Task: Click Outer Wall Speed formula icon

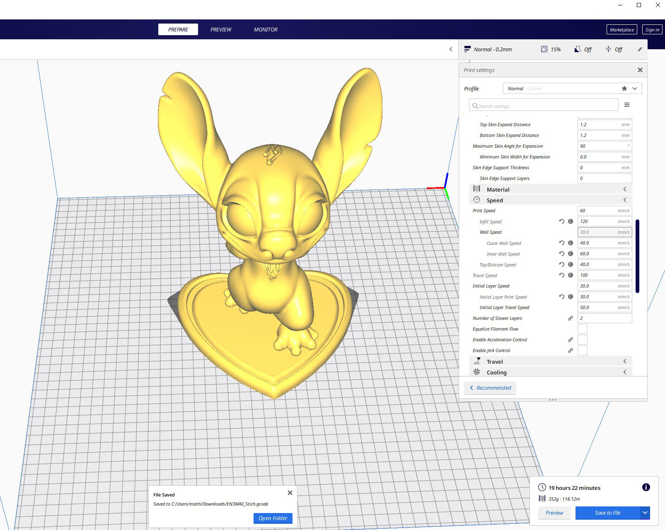Action: (x=571, y=243)
